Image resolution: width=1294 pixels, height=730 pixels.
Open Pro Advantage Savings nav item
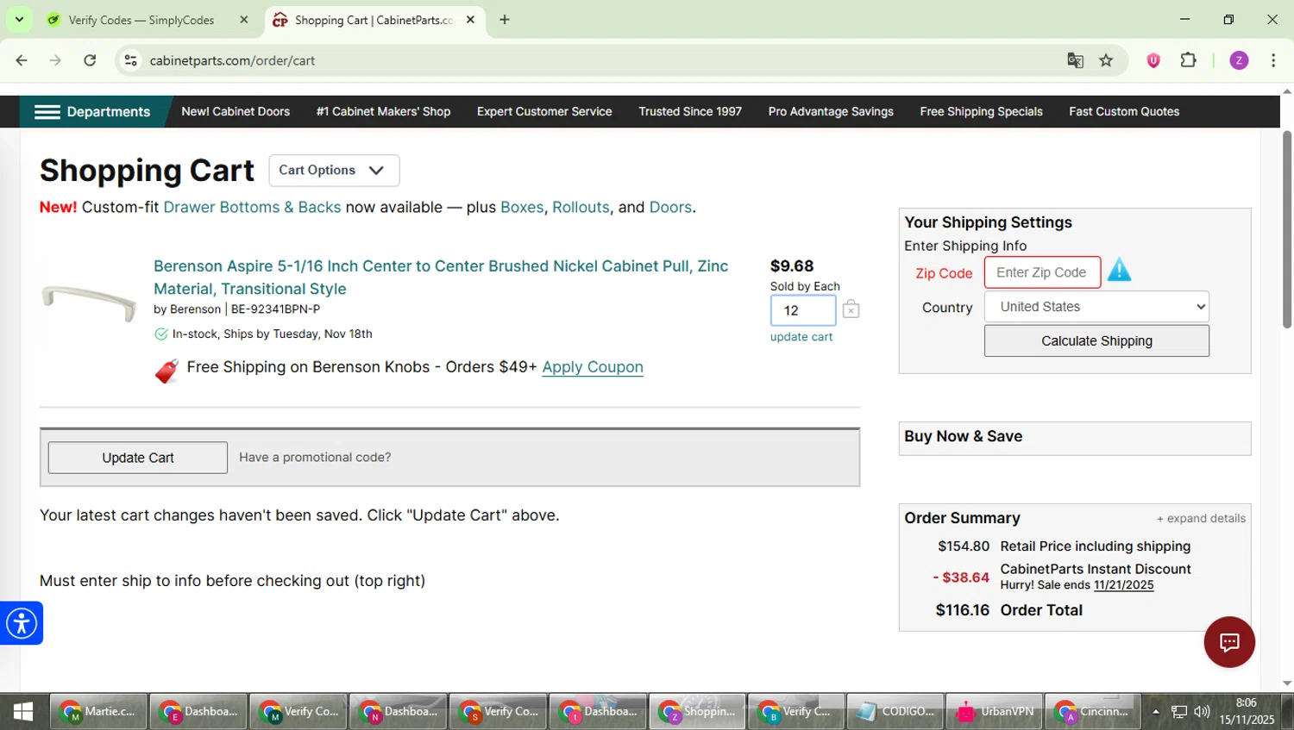831,112
